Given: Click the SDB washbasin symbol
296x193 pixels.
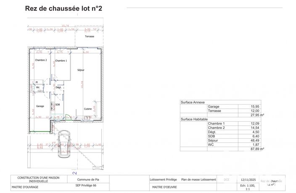Looking at the screenshot, I should pyautogui.click(x=53, y=106).
